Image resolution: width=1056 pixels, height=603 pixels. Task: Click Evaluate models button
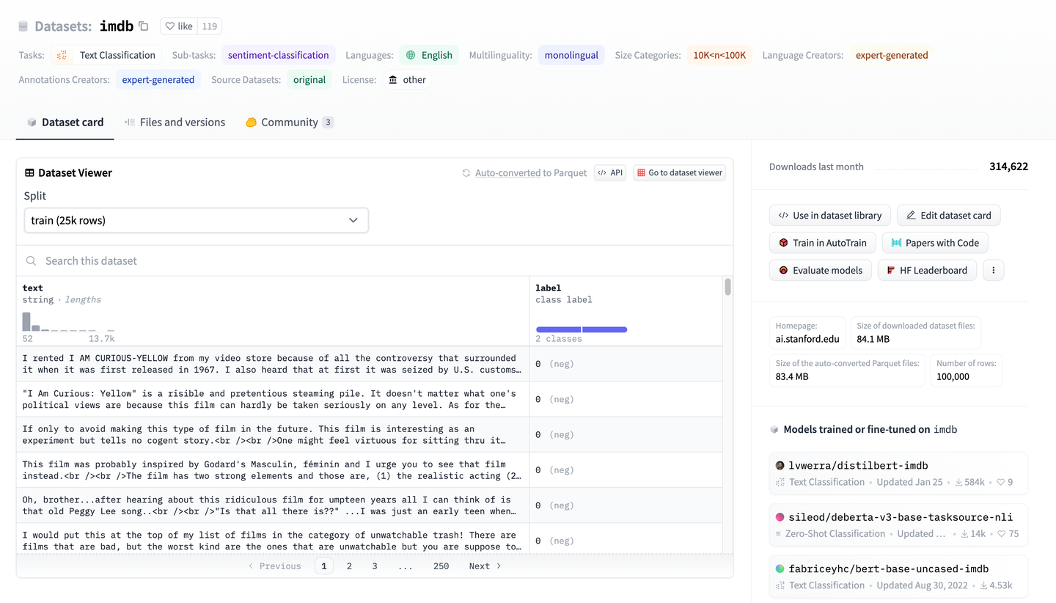[820, 270]
